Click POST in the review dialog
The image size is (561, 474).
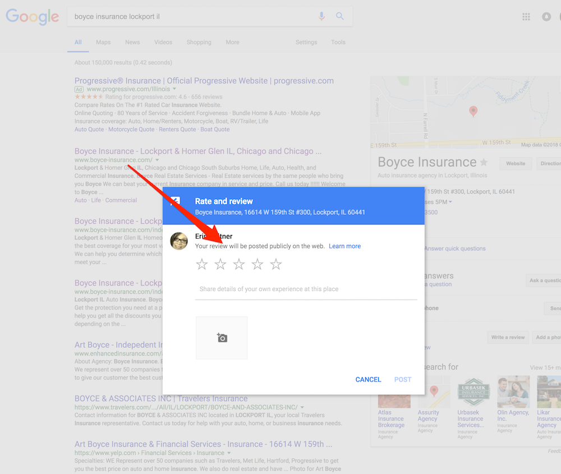403,380
